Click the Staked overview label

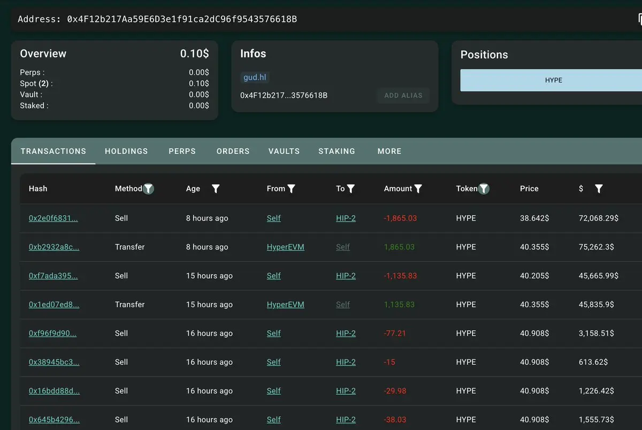(x=34, y=106)
